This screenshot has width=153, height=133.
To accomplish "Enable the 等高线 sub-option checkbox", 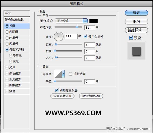I will 11,56.
